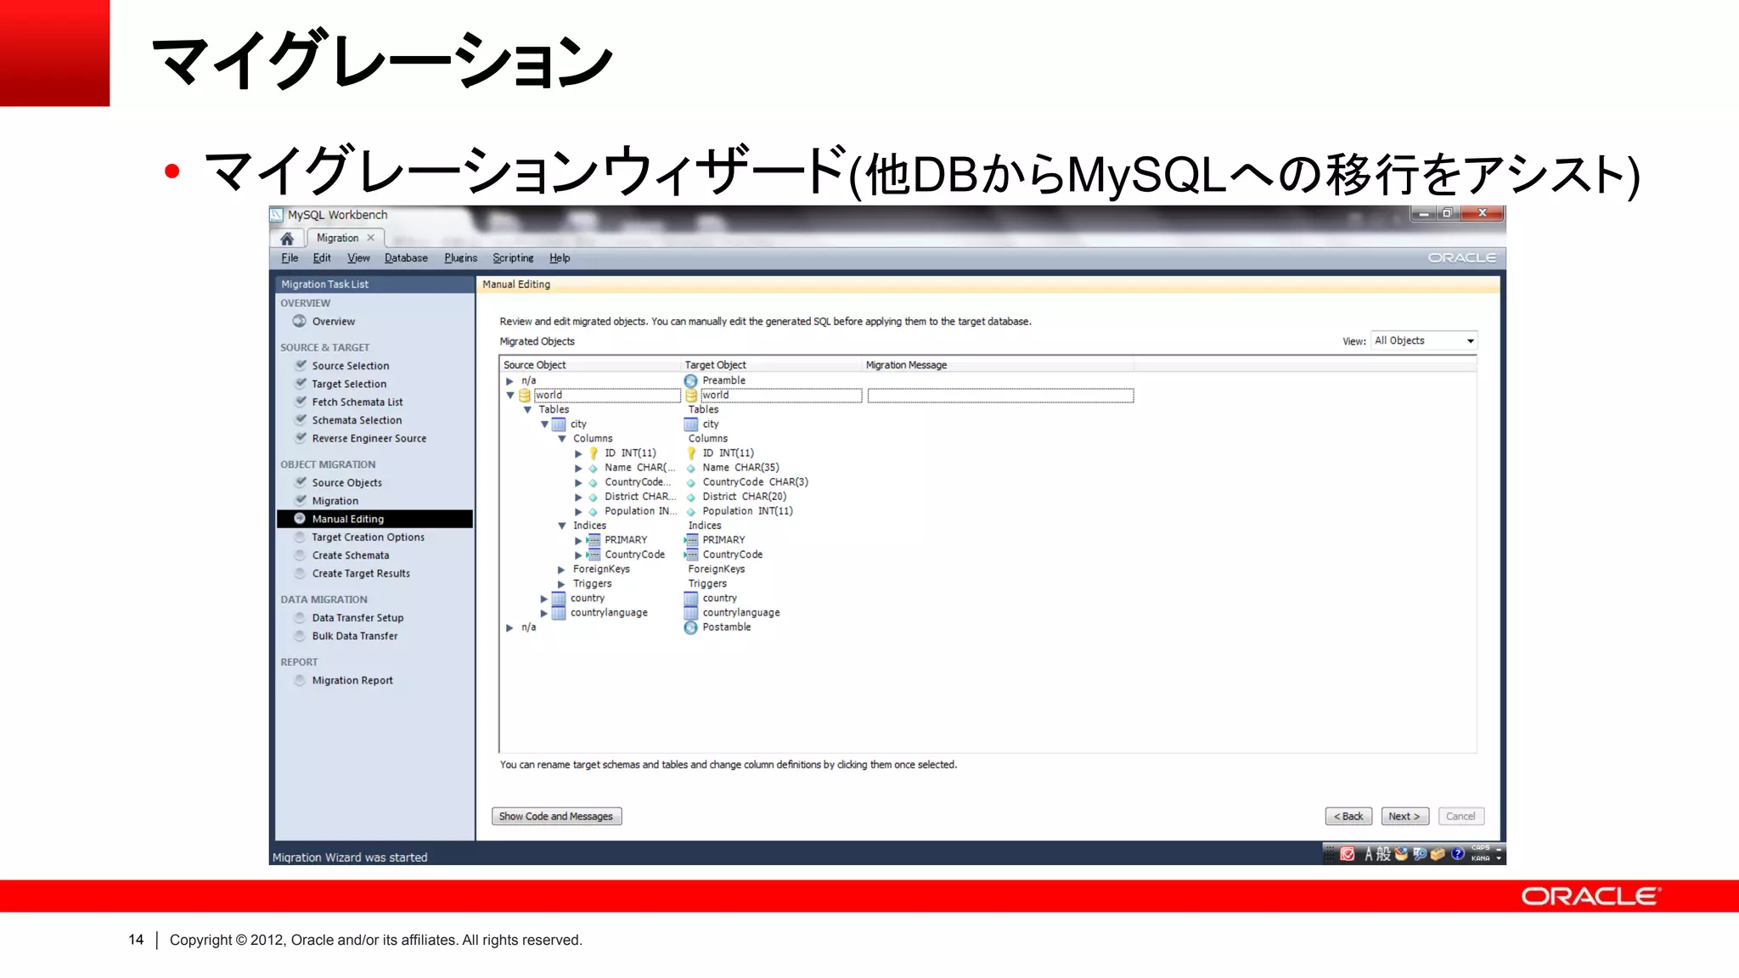Click Schemata Selection checkmark step
This screenshot has height=978, width=1739.
click(348, 420)
